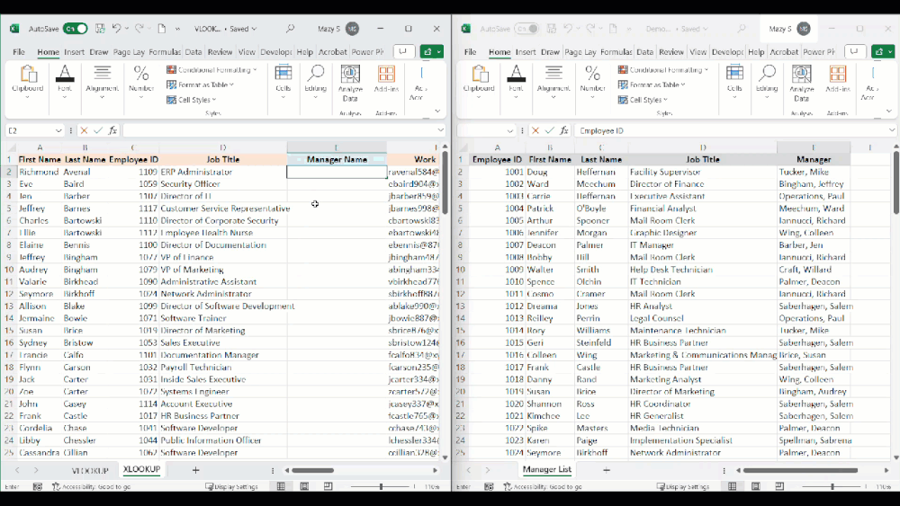Click Redo icon in left window
Screen dimensions: 900x506
[x=139, y=29]
